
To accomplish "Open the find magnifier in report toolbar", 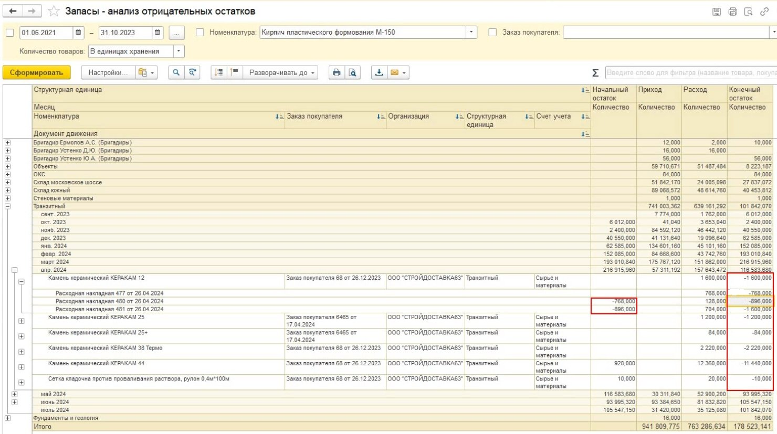I will 176,72.
